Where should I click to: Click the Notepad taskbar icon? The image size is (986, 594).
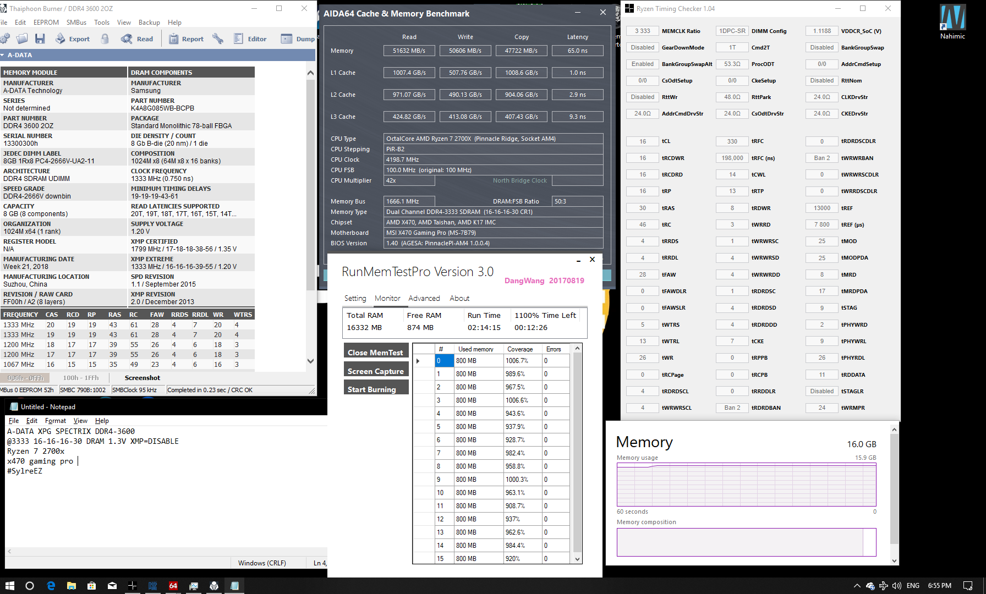tap(234, 586)
